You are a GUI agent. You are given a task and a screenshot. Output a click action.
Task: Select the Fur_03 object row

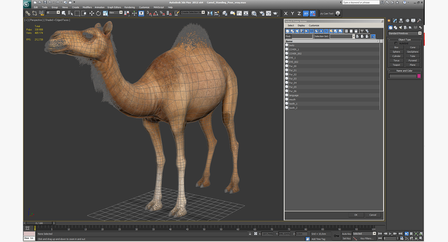pos(332,79)
